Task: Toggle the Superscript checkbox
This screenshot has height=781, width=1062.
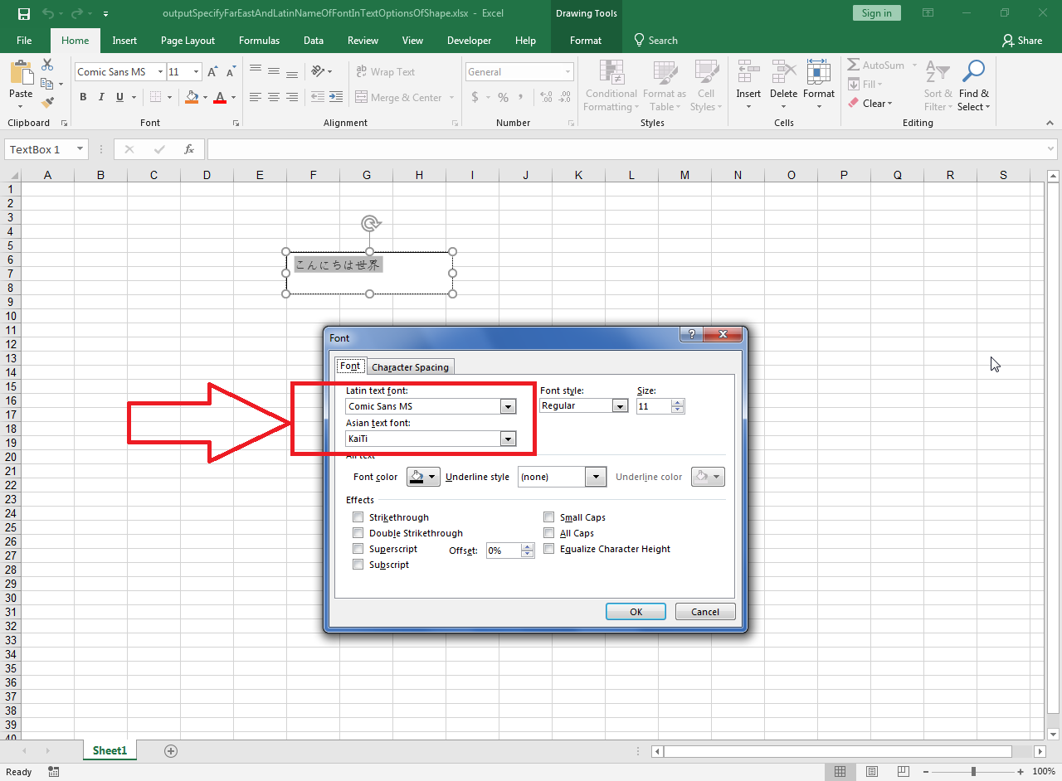Action: point(358,549)
